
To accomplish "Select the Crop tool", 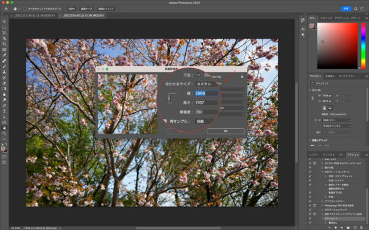I will point(4,44).
